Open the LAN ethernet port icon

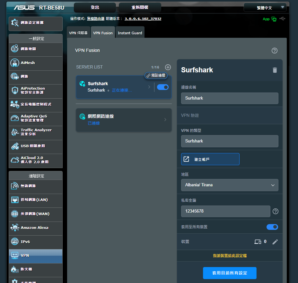15,200
